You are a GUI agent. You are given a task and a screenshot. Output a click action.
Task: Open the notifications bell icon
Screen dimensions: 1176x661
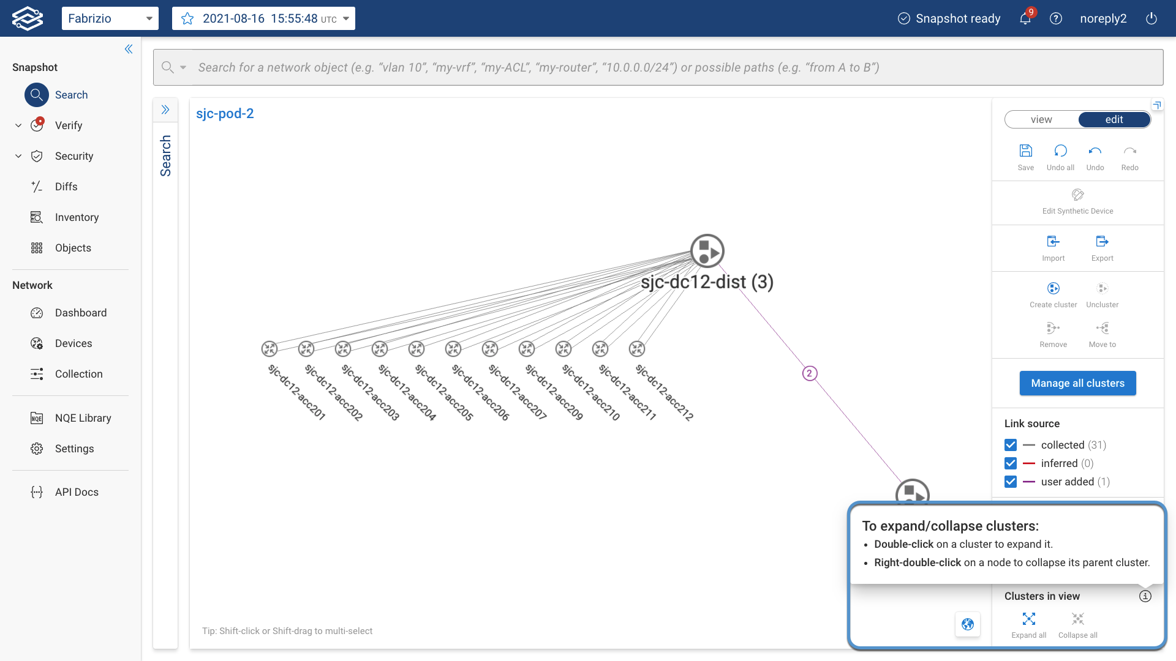click(1024, 18)
